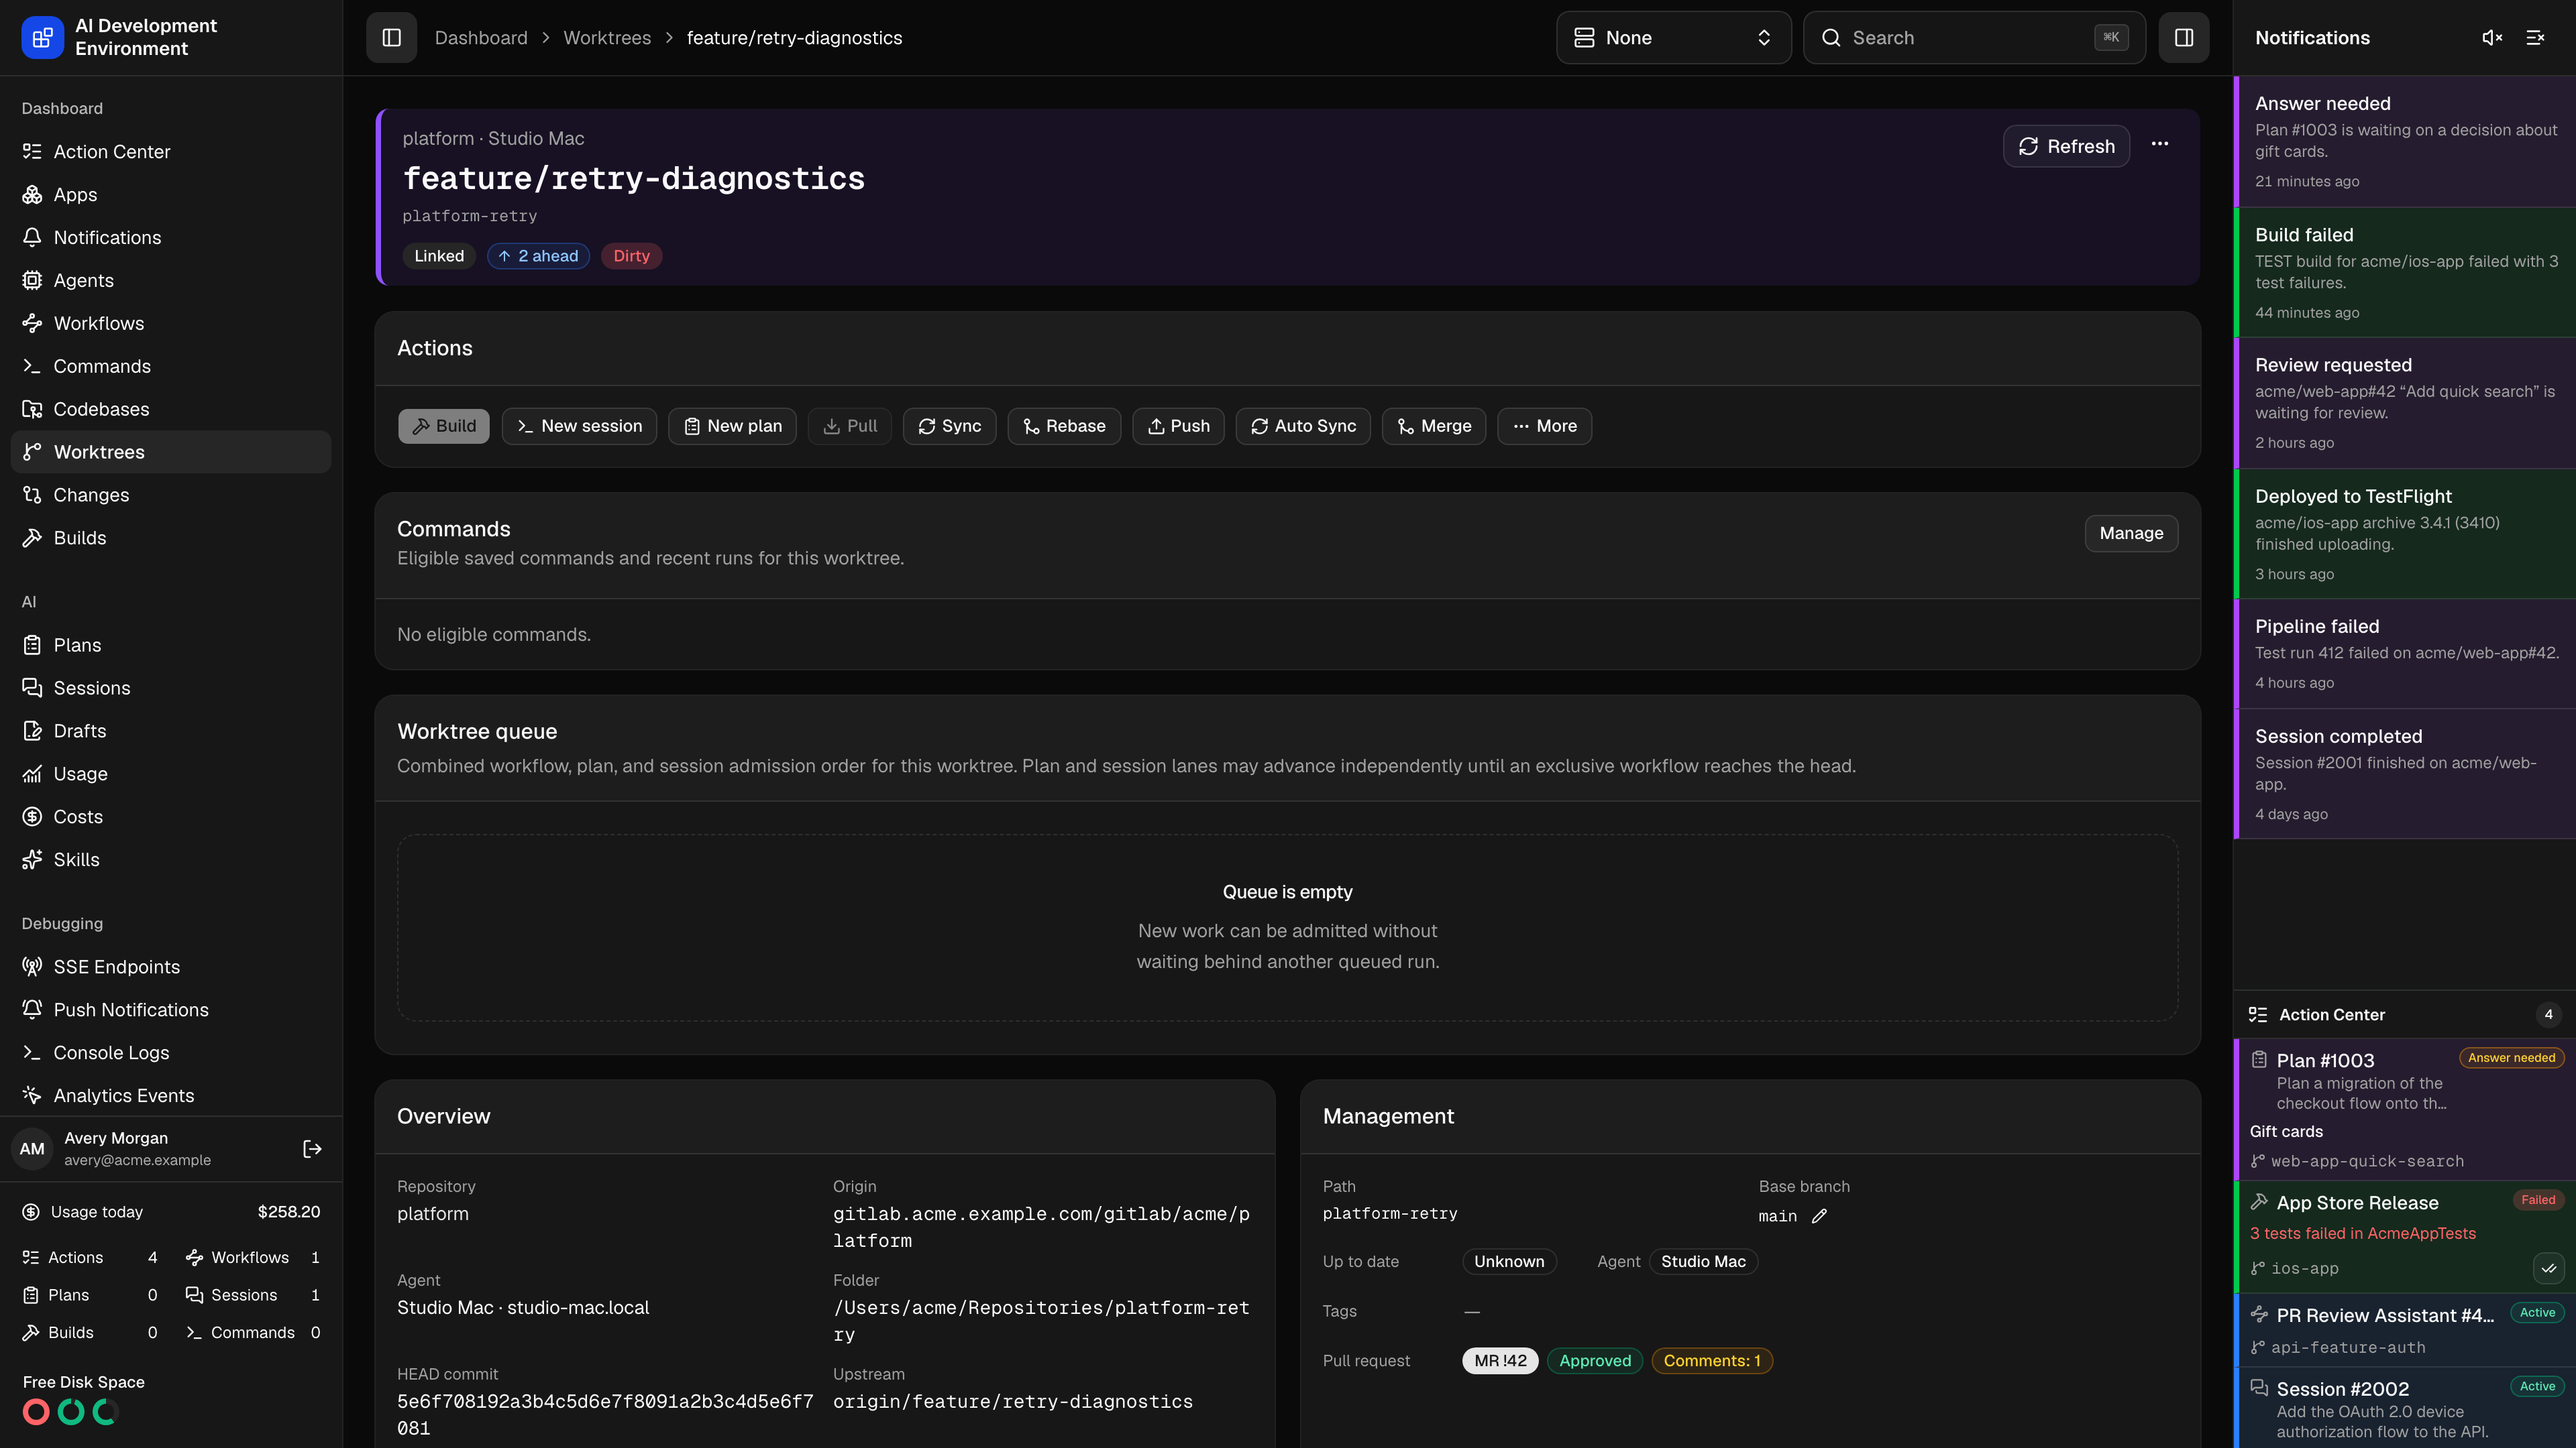Click Dashboard breadcrumb link

pyautogui.click(x=481, y=38)
